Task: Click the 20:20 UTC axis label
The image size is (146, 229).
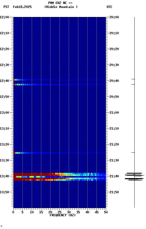Action: pyautogui.click(x=114, y=49)
